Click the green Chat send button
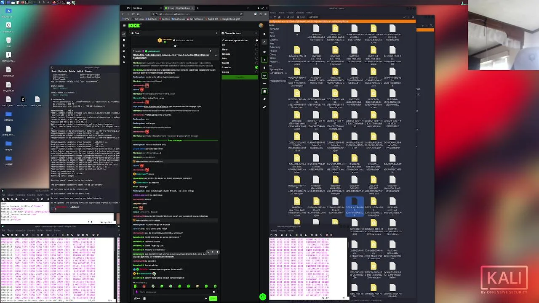The height and width of the screenshot is (303, 539). 213,298
